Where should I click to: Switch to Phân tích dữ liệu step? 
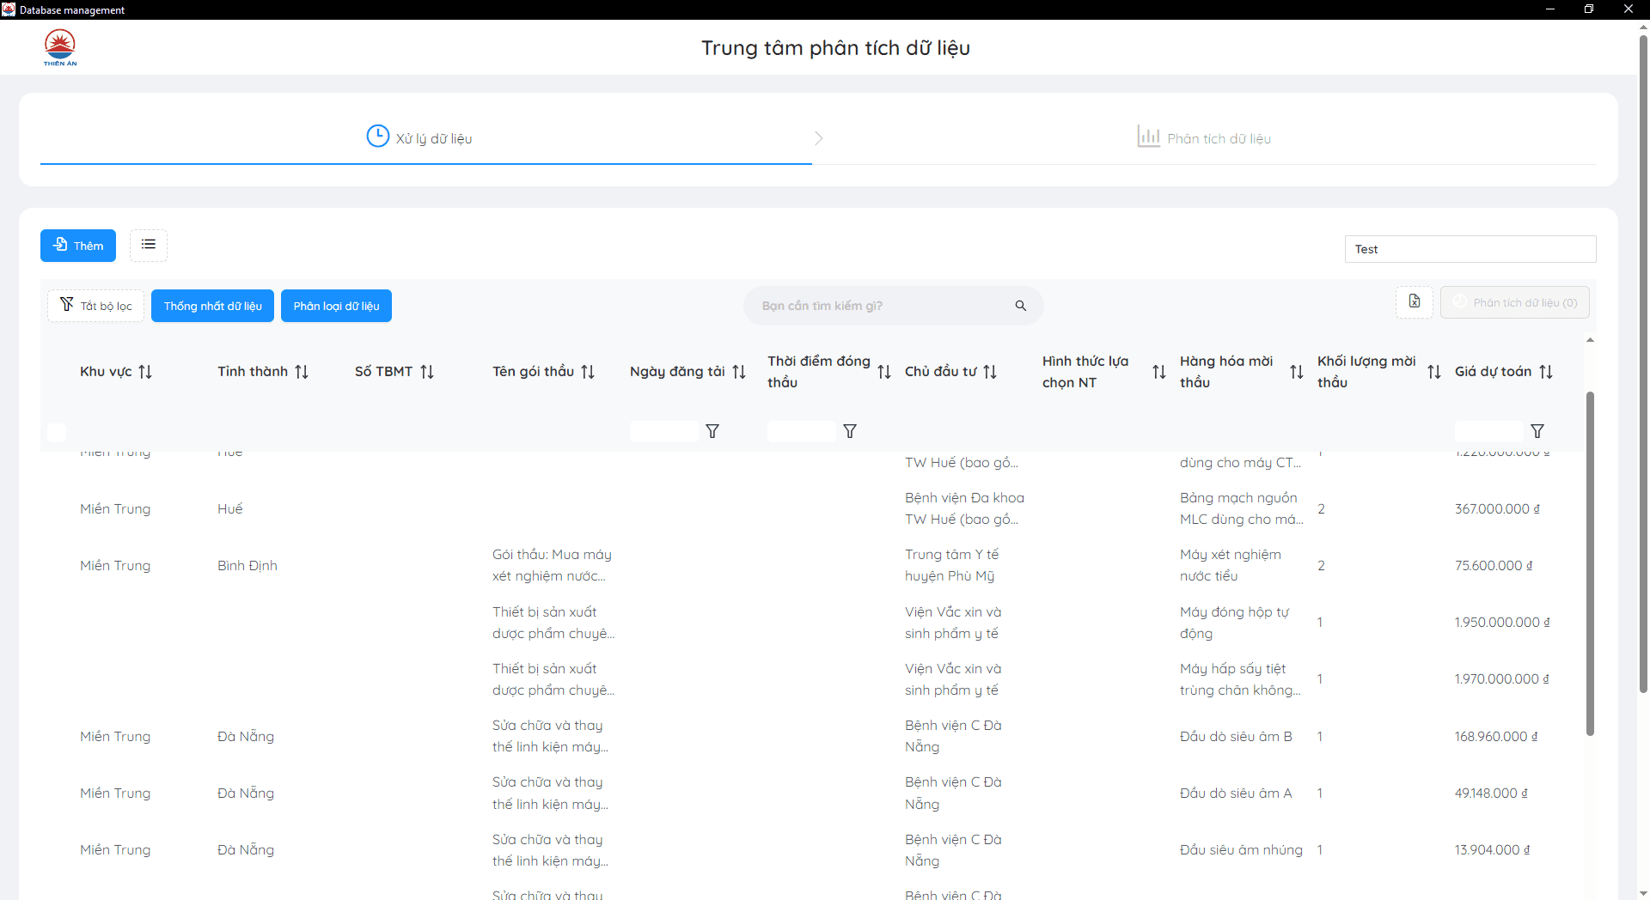click(1205, 137)
